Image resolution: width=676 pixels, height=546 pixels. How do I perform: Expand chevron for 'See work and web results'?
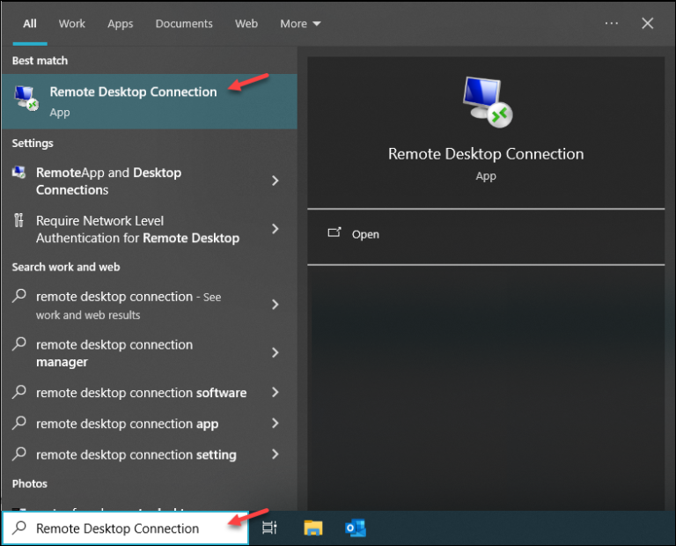click(x=275, y=305)
